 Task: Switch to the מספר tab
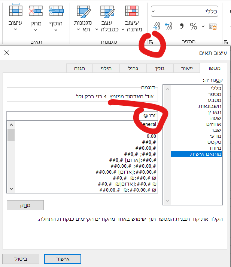point(213,68)
